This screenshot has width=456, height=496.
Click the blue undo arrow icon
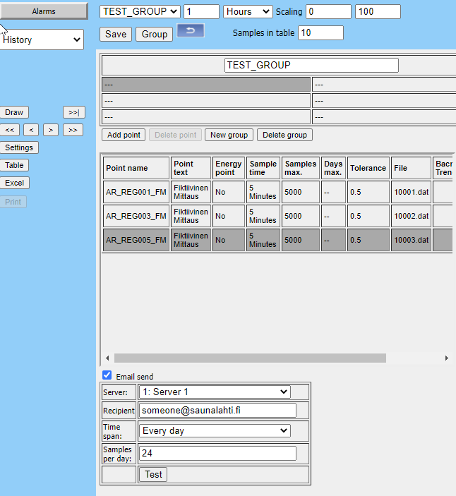191,30
